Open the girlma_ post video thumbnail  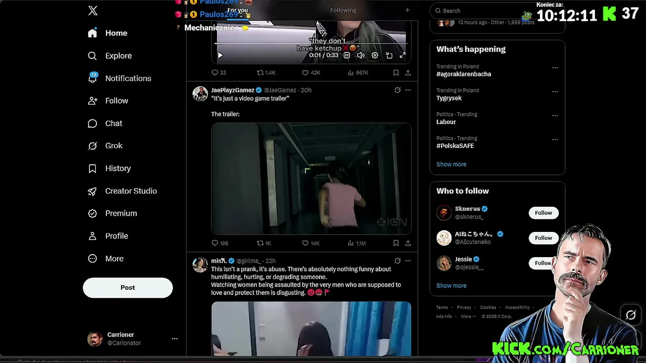311,329
